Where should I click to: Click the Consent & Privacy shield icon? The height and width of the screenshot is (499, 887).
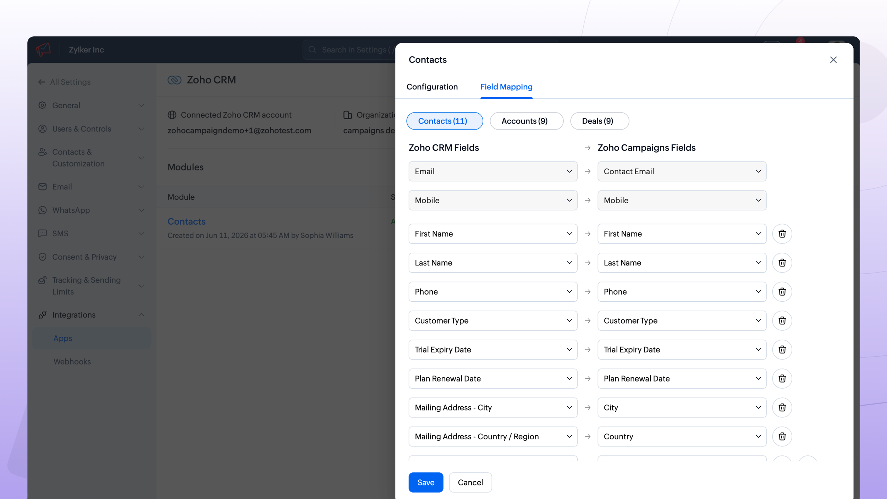tap(43, 257)
